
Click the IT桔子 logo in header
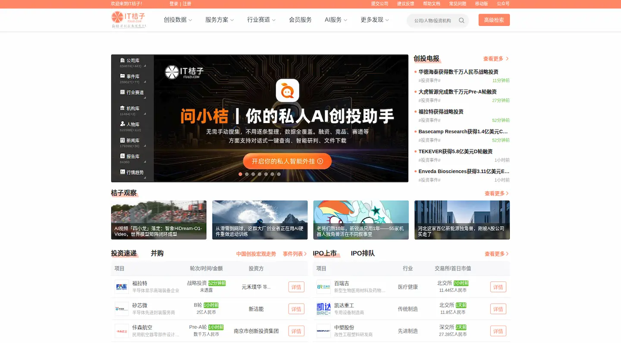[x=129, y=20]
